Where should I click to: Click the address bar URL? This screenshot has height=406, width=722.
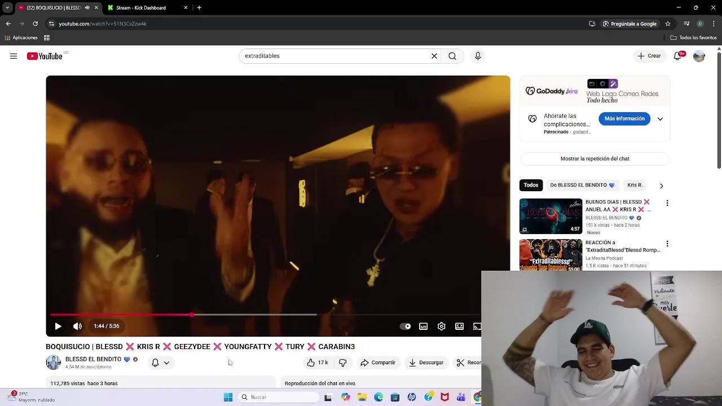coord(103,24)
